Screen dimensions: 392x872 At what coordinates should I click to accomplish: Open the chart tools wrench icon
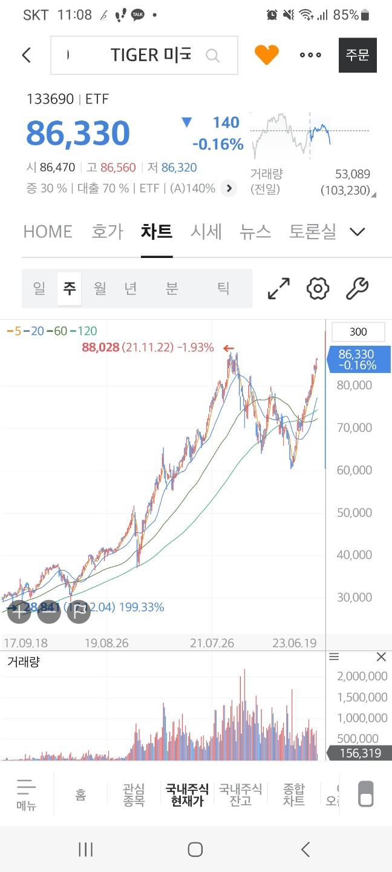(356, 289)
